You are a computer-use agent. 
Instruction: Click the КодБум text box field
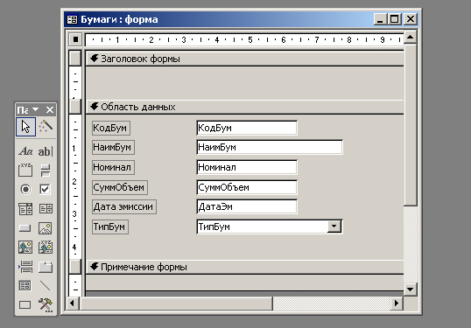tap(247, 129)
